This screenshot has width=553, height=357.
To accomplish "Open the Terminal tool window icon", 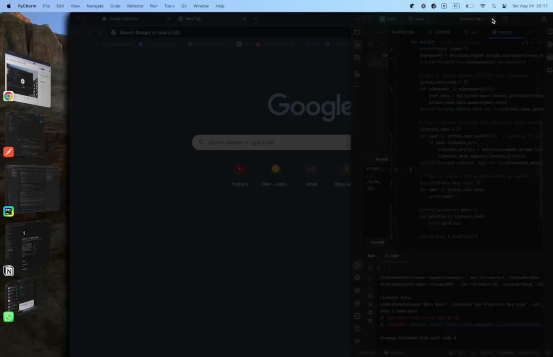I will point(357,316).
